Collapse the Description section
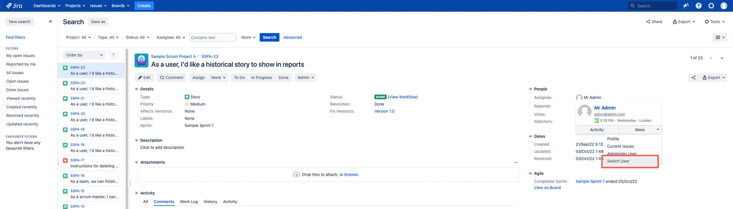The width and height of the screenshot is (733, 209). coord(137,141)
